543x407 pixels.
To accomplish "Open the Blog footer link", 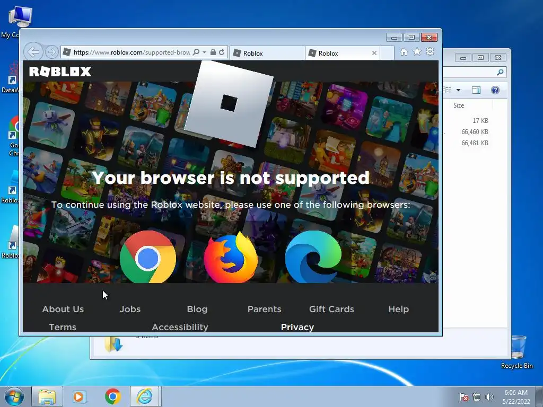I will click(x=197, y=309).
